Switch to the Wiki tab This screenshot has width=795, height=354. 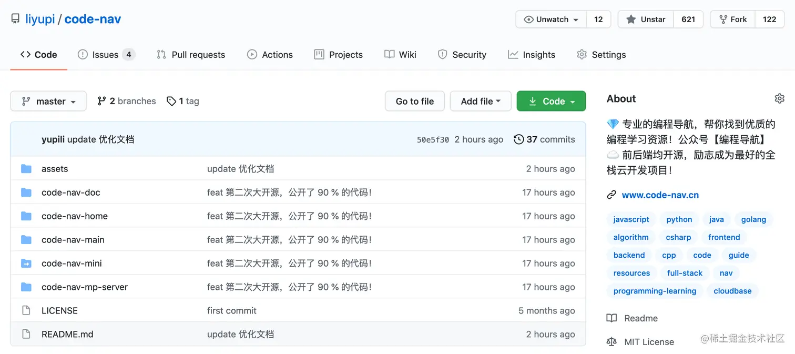click(400, 55)
